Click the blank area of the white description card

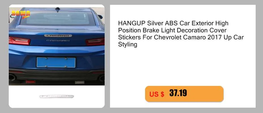(x=183, y=67)
